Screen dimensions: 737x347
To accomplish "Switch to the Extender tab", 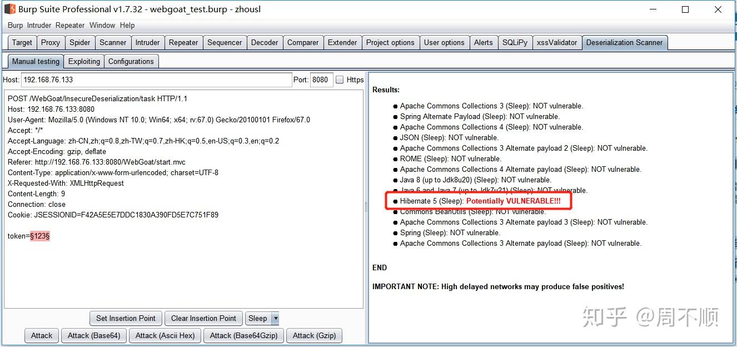I will click(x=342, y=42).
